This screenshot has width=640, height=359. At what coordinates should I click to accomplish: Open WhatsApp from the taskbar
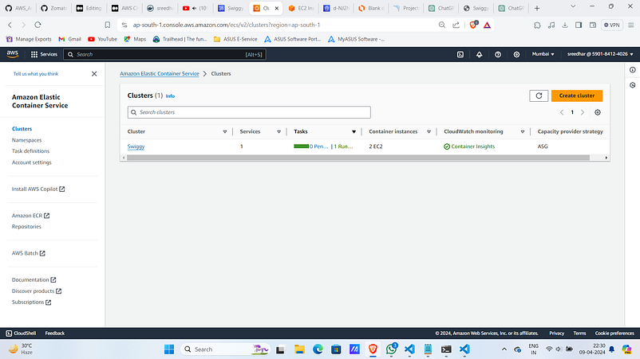(x=391, y=349)
